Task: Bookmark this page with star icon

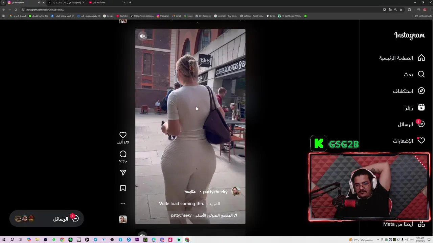Action: coord(401,10)
